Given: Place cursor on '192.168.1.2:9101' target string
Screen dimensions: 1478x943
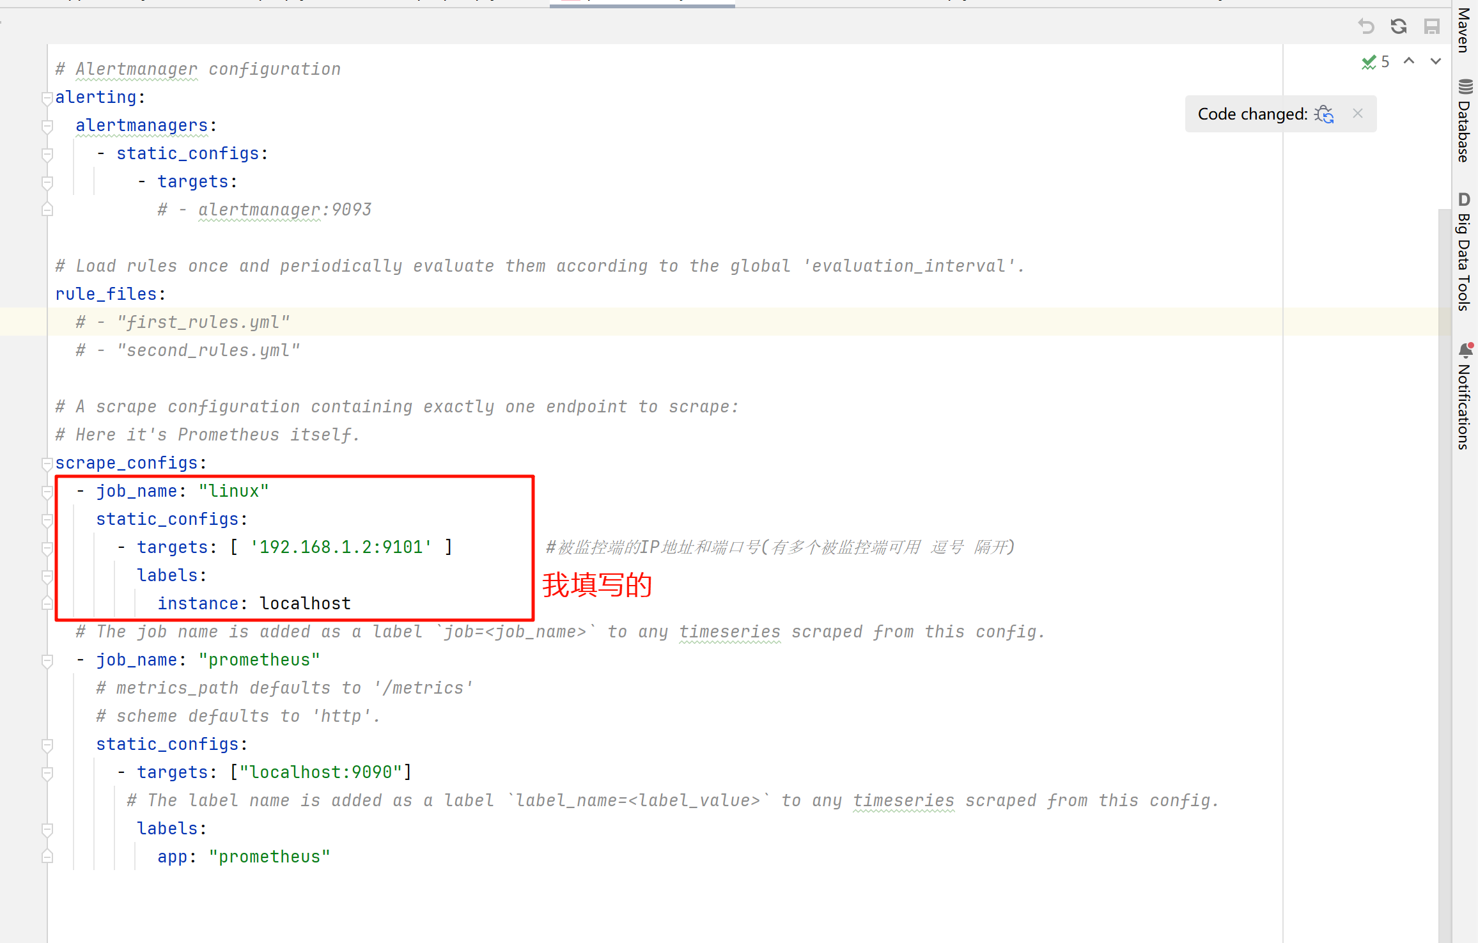Looking at the screenshot, I should (341, 547).
